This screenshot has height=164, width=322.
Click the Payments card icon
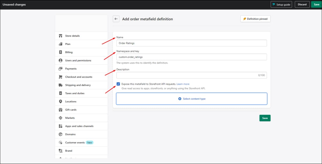60,69
